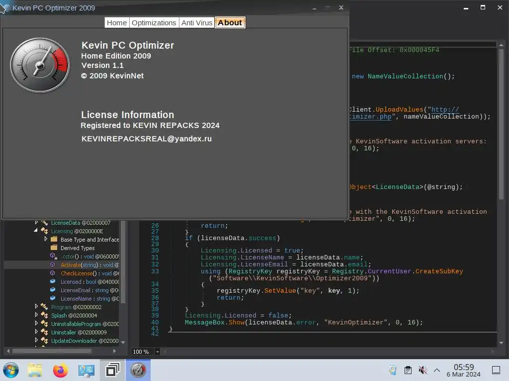Open the Home tab in Kevin PC Optimizer
The image size is (509, 381).
point(117,23)
